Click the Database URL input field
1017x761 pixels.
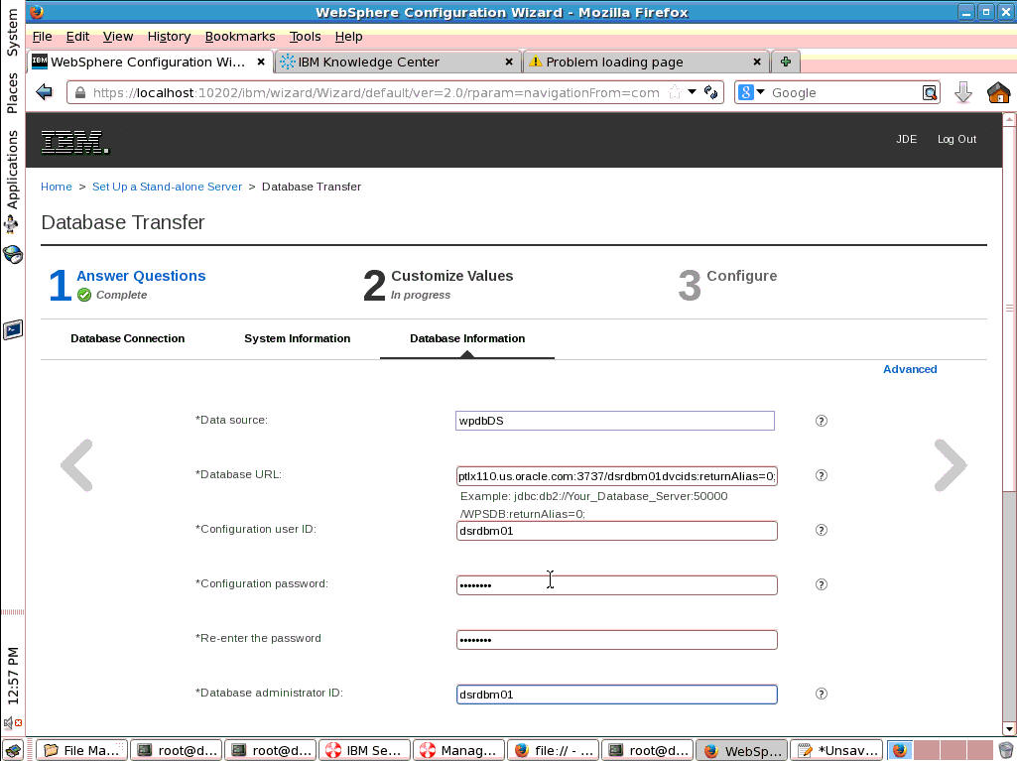click(615, 475)
